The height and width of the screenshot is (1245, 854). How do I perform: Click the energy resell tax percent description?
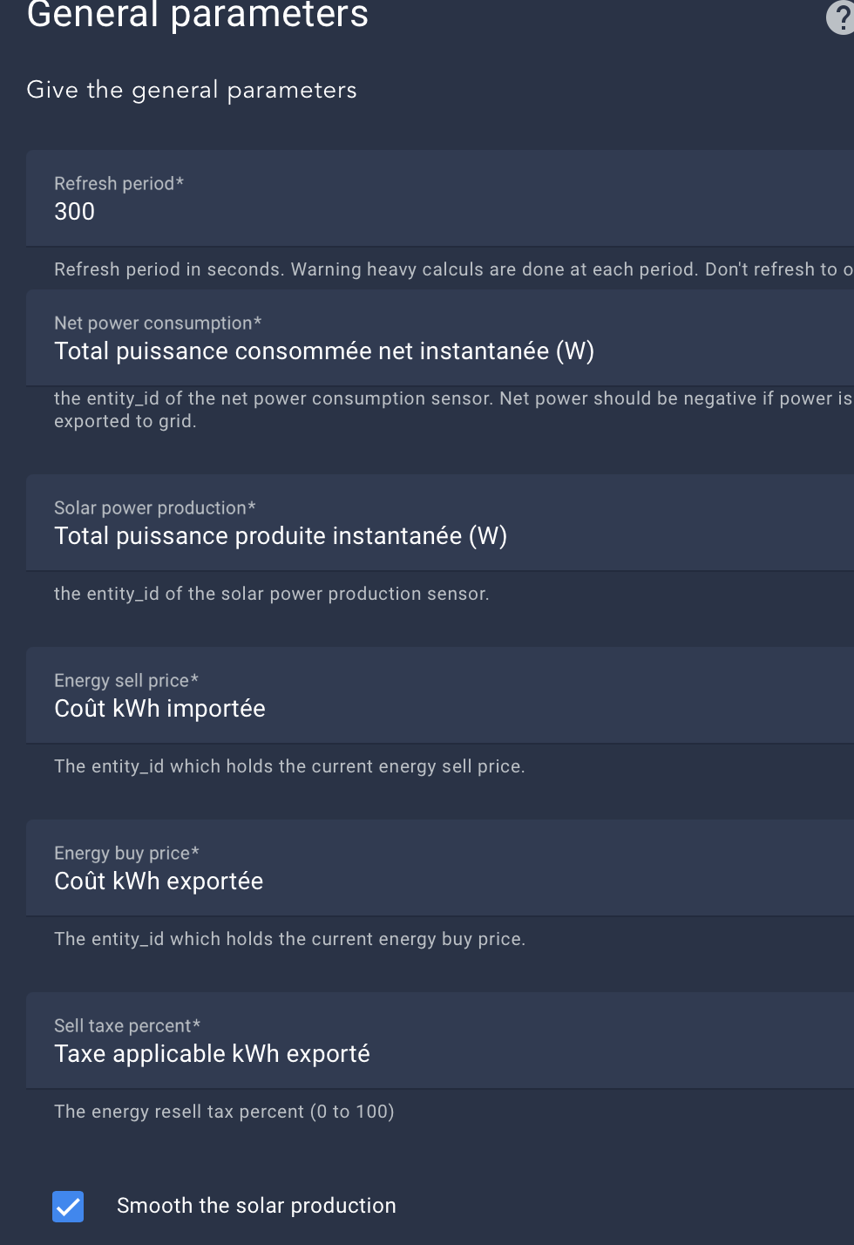[224, 1112]
